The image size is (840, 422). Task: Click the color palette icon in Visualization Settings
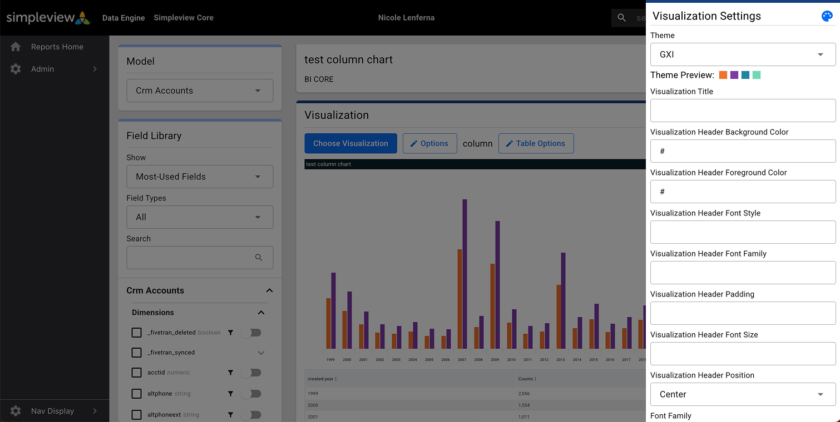click(827, 16)
